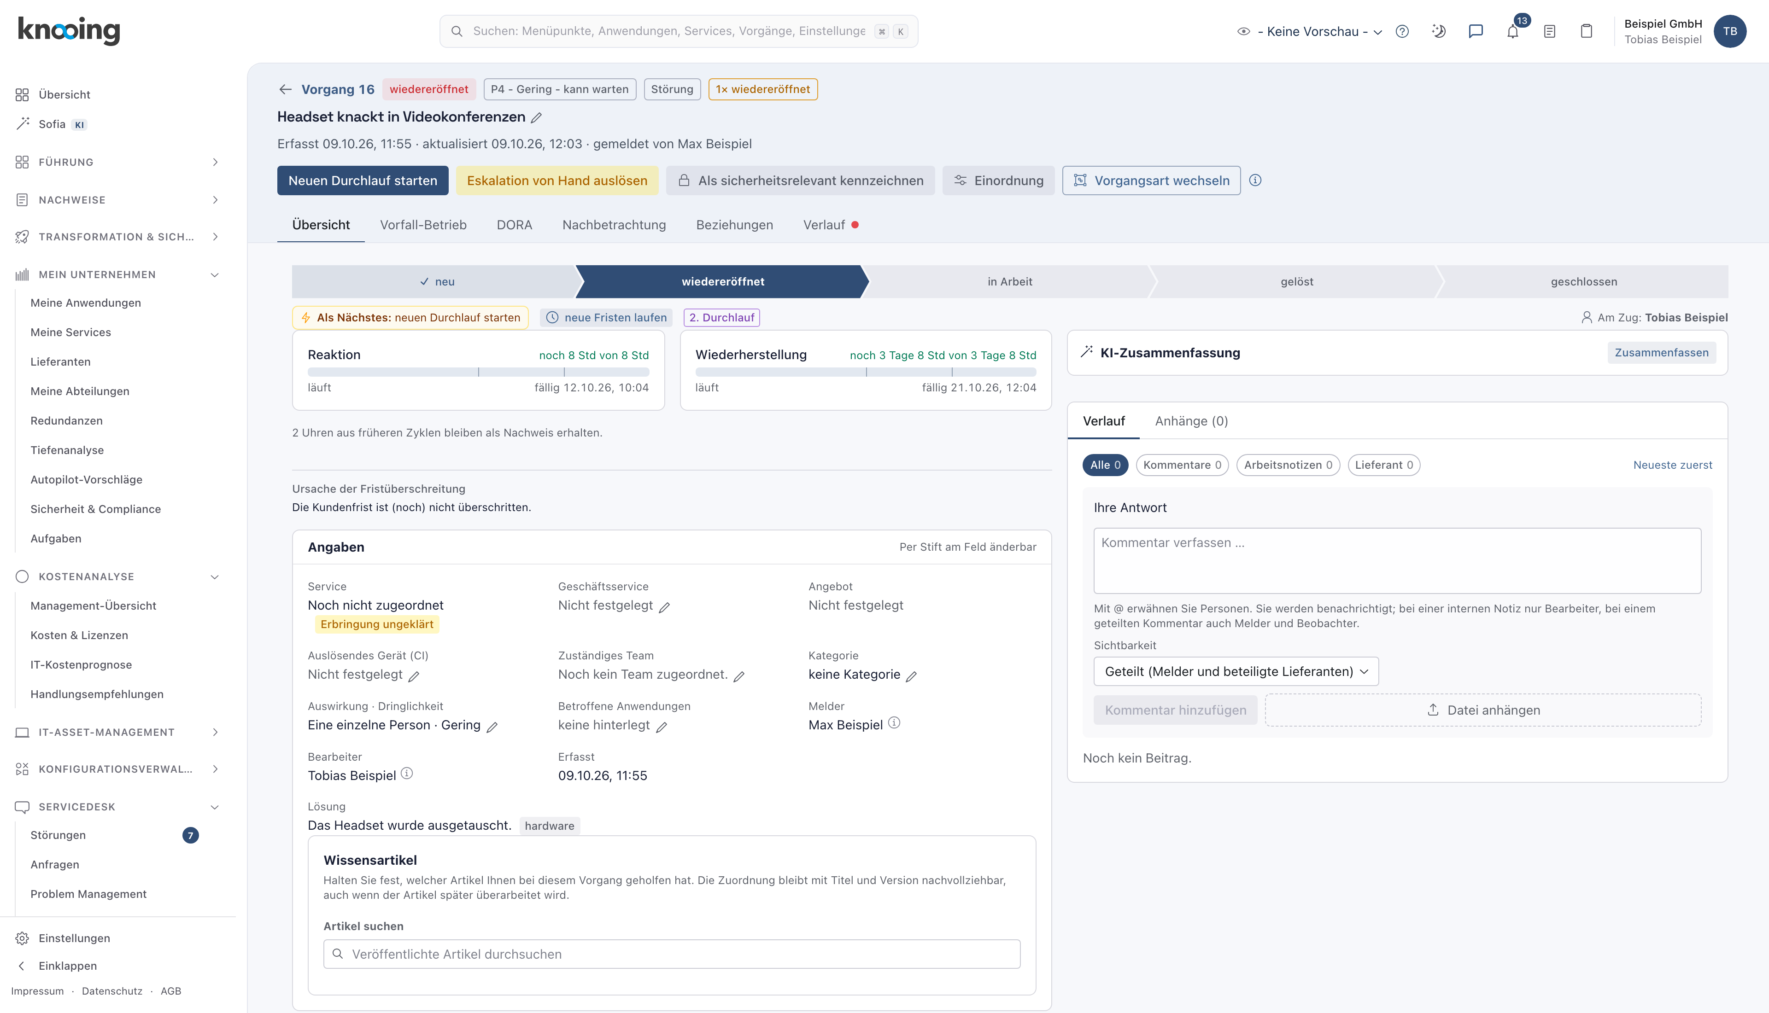Open the Anhänge (0) tab
Screen dimensions: 1769x1013
(1191, 421)
